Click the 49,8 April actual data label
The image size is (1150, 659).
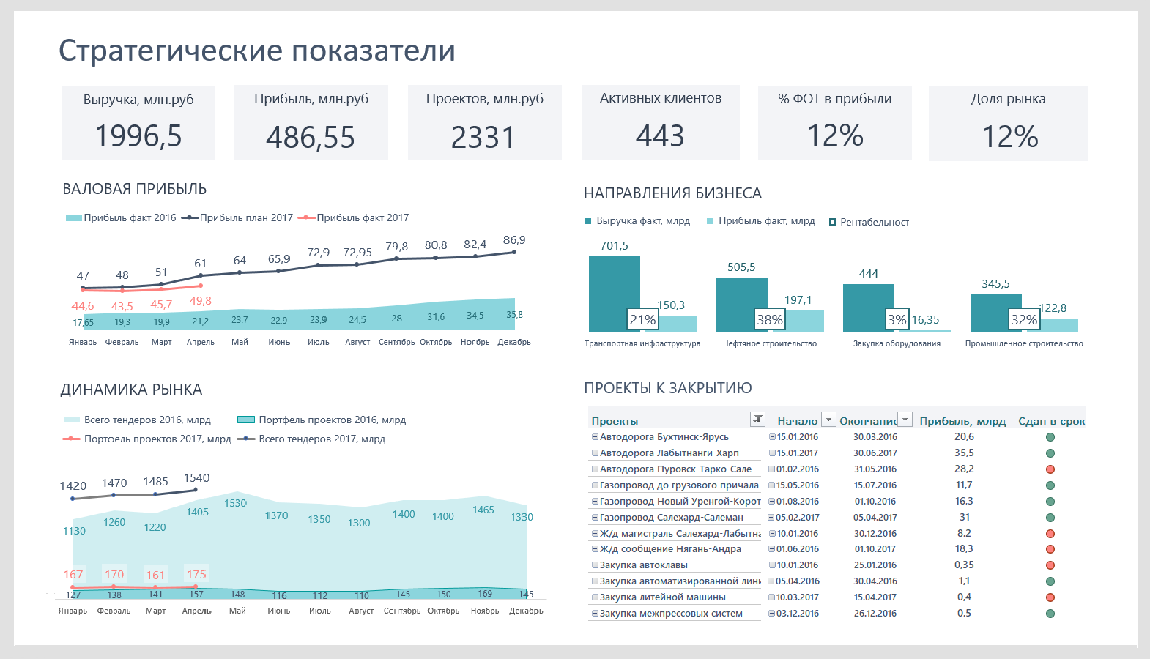coord(201,301)
